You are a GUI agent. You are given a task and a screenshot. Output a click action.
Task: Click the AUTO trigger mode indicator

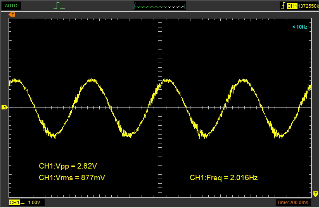point(11,6)
